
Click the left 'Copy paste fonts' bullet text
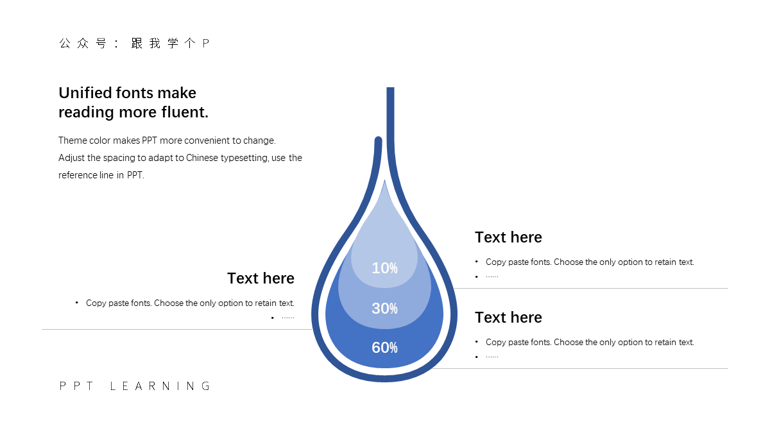(x=190, y=303)
